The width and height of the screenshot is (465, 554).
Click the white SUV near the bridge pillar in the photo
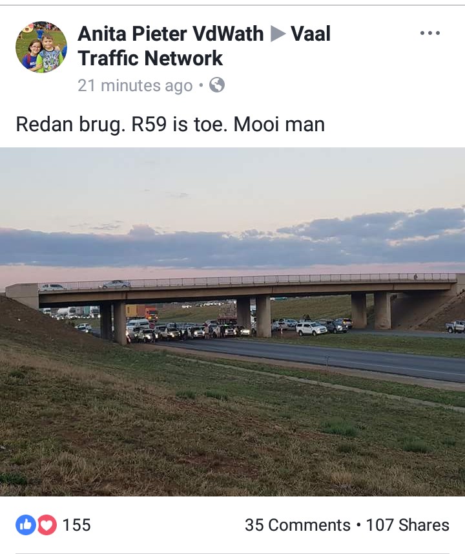[x=311, y=329]
